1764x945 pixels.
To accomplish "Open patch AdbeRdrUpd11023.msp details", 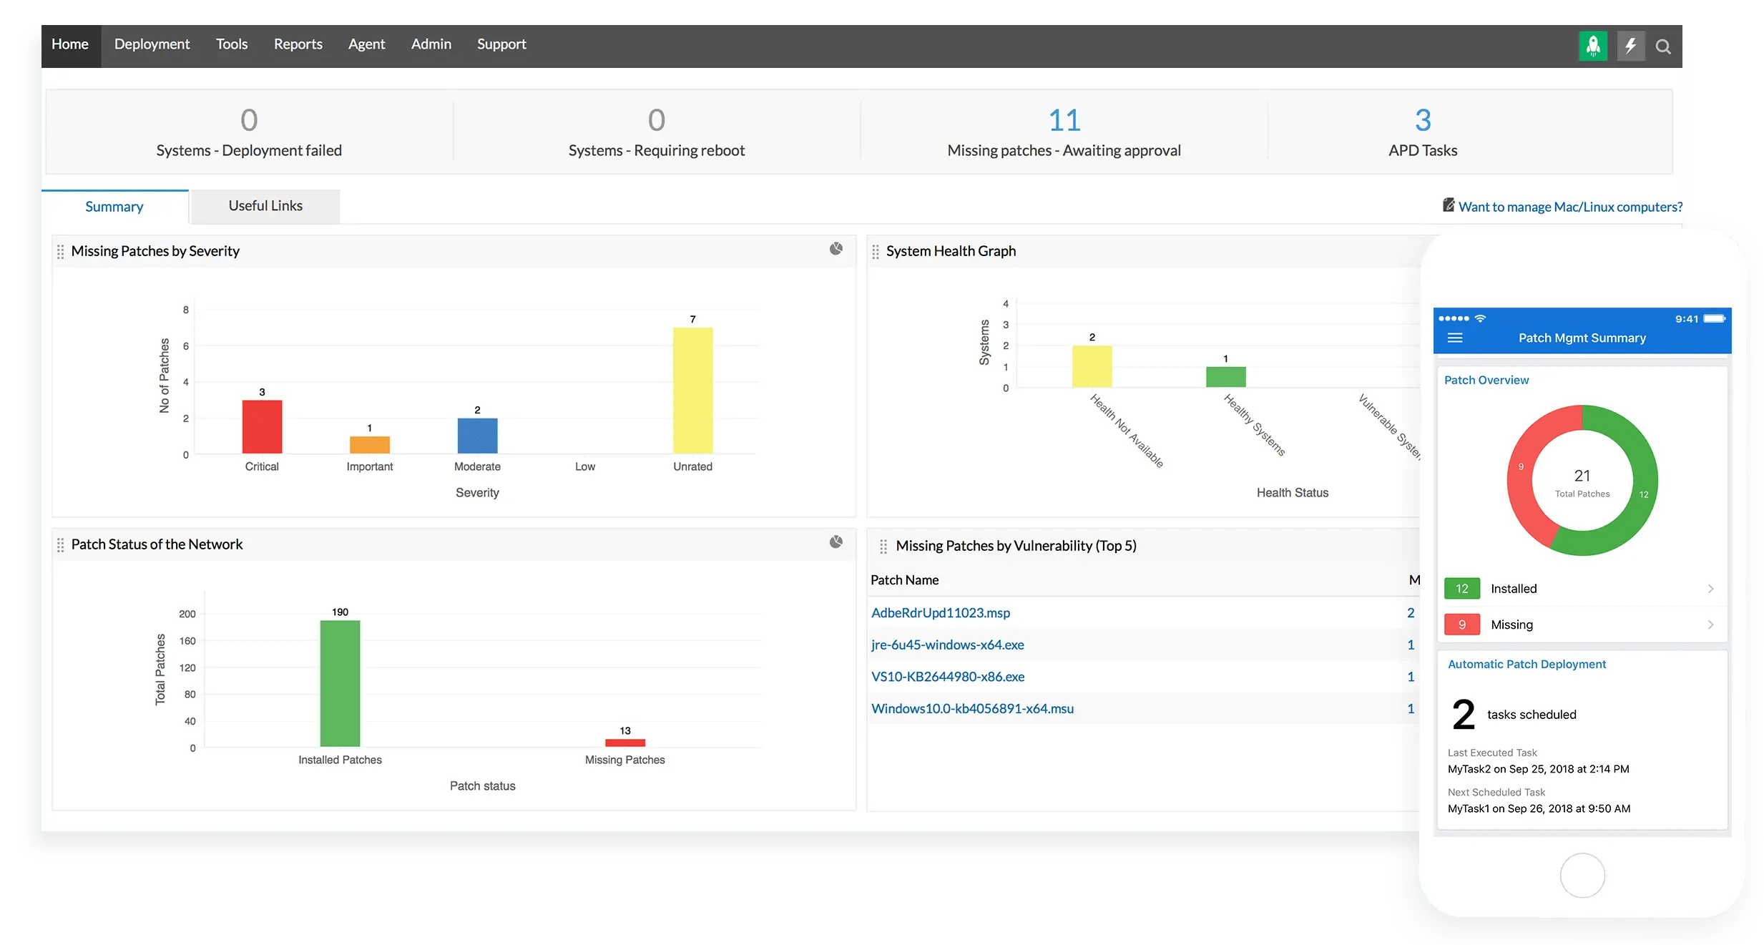I will click(x=941, y=612).
